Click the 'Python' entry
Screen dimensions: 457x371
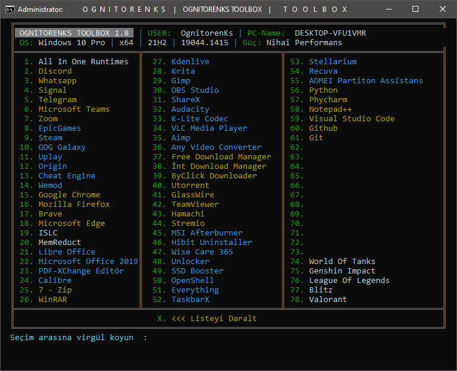pos(323,90)
